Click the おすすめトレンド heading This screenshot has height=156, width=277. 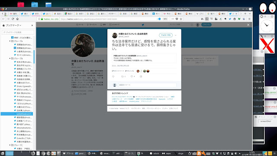click(120, 93)
